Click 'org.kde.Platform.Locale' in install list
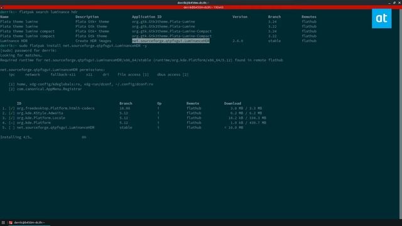The width and height of the screenshot is (402, 226). click(x=41, y=118)
